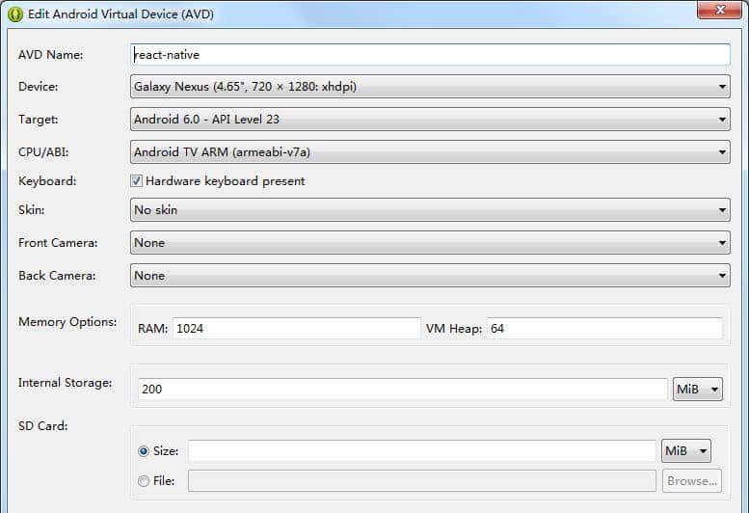Click the Back Camera: label
This screenshot has height=513, width=749.
(x=57, y=276)
